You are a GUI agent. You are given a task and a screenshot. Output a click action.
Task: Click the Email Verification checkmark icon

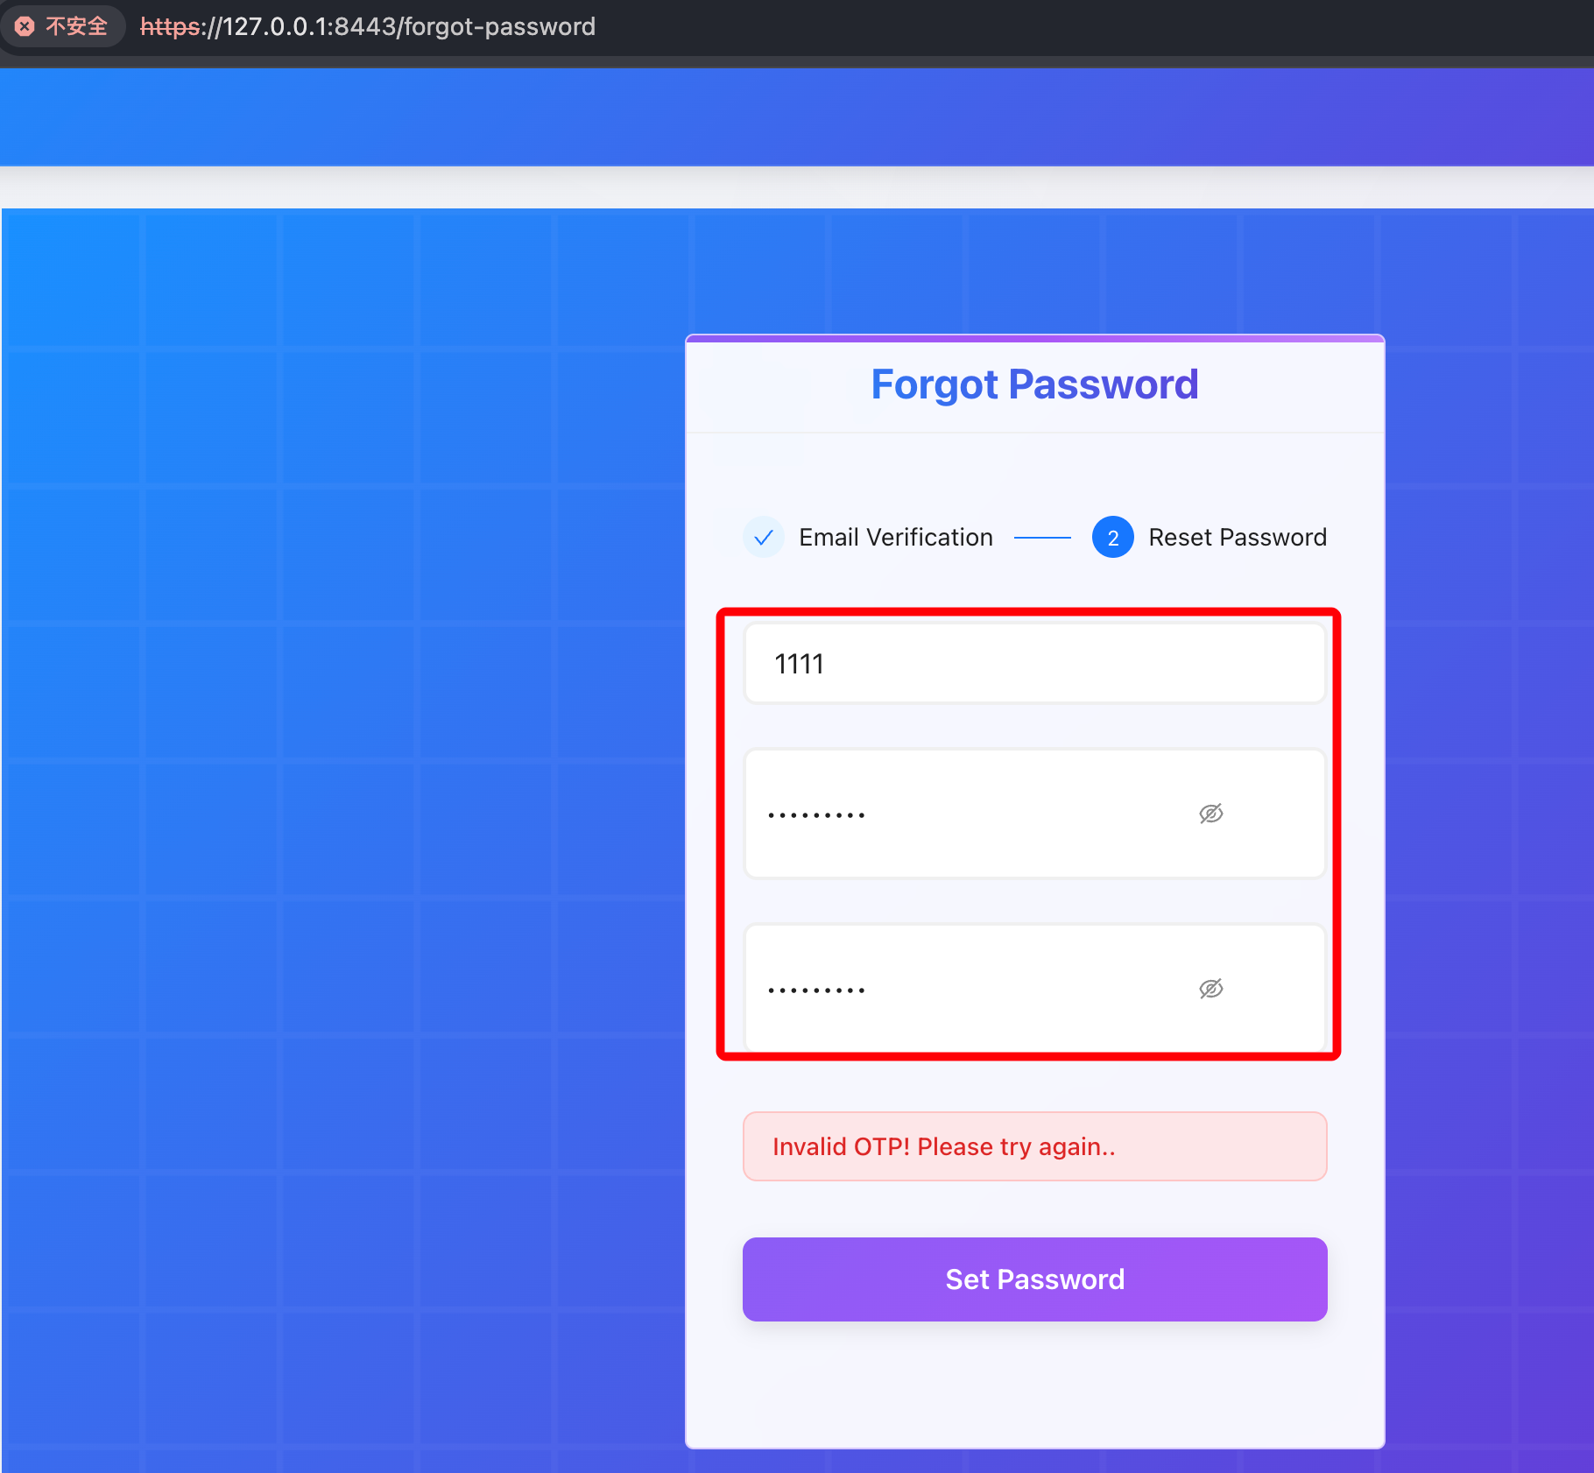(x=764, y=537)
